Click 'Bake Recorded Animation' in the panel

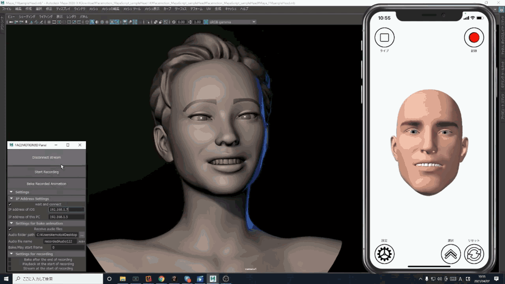tap(46, 183)
